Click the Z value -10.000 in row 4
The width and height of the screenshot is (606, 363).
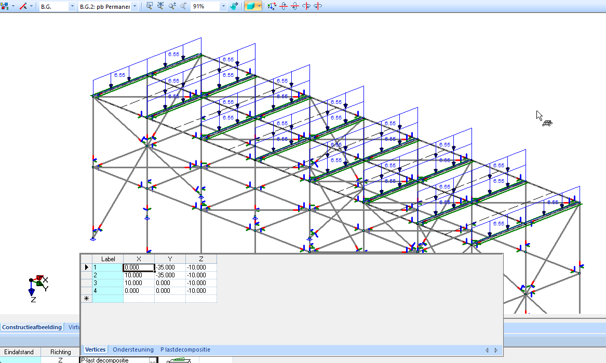201,291
